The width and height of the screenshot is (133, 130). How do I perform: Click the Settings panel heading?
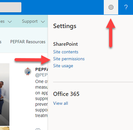tap(65, 26)
